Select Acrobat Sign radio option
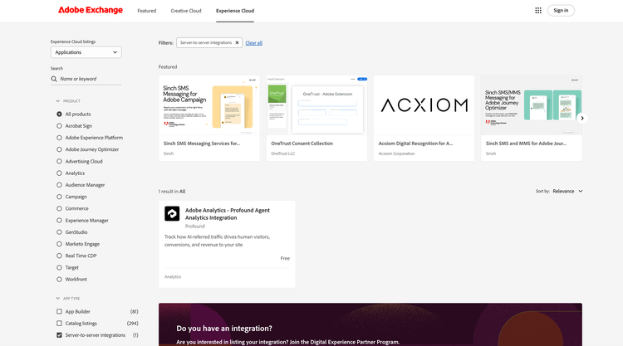 pyautogui.click(x=59, y=126)
